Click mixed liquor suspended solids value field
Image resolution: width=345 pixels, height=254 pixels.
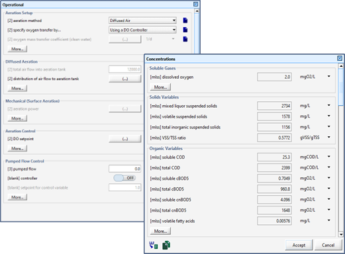coord(274,106)
